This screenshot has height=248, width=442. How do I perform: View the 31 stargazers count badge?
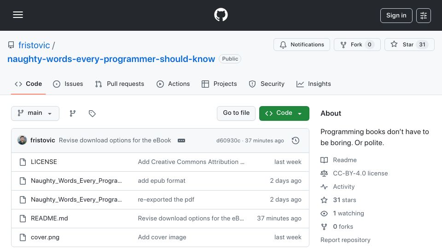(x=422, y=45)
